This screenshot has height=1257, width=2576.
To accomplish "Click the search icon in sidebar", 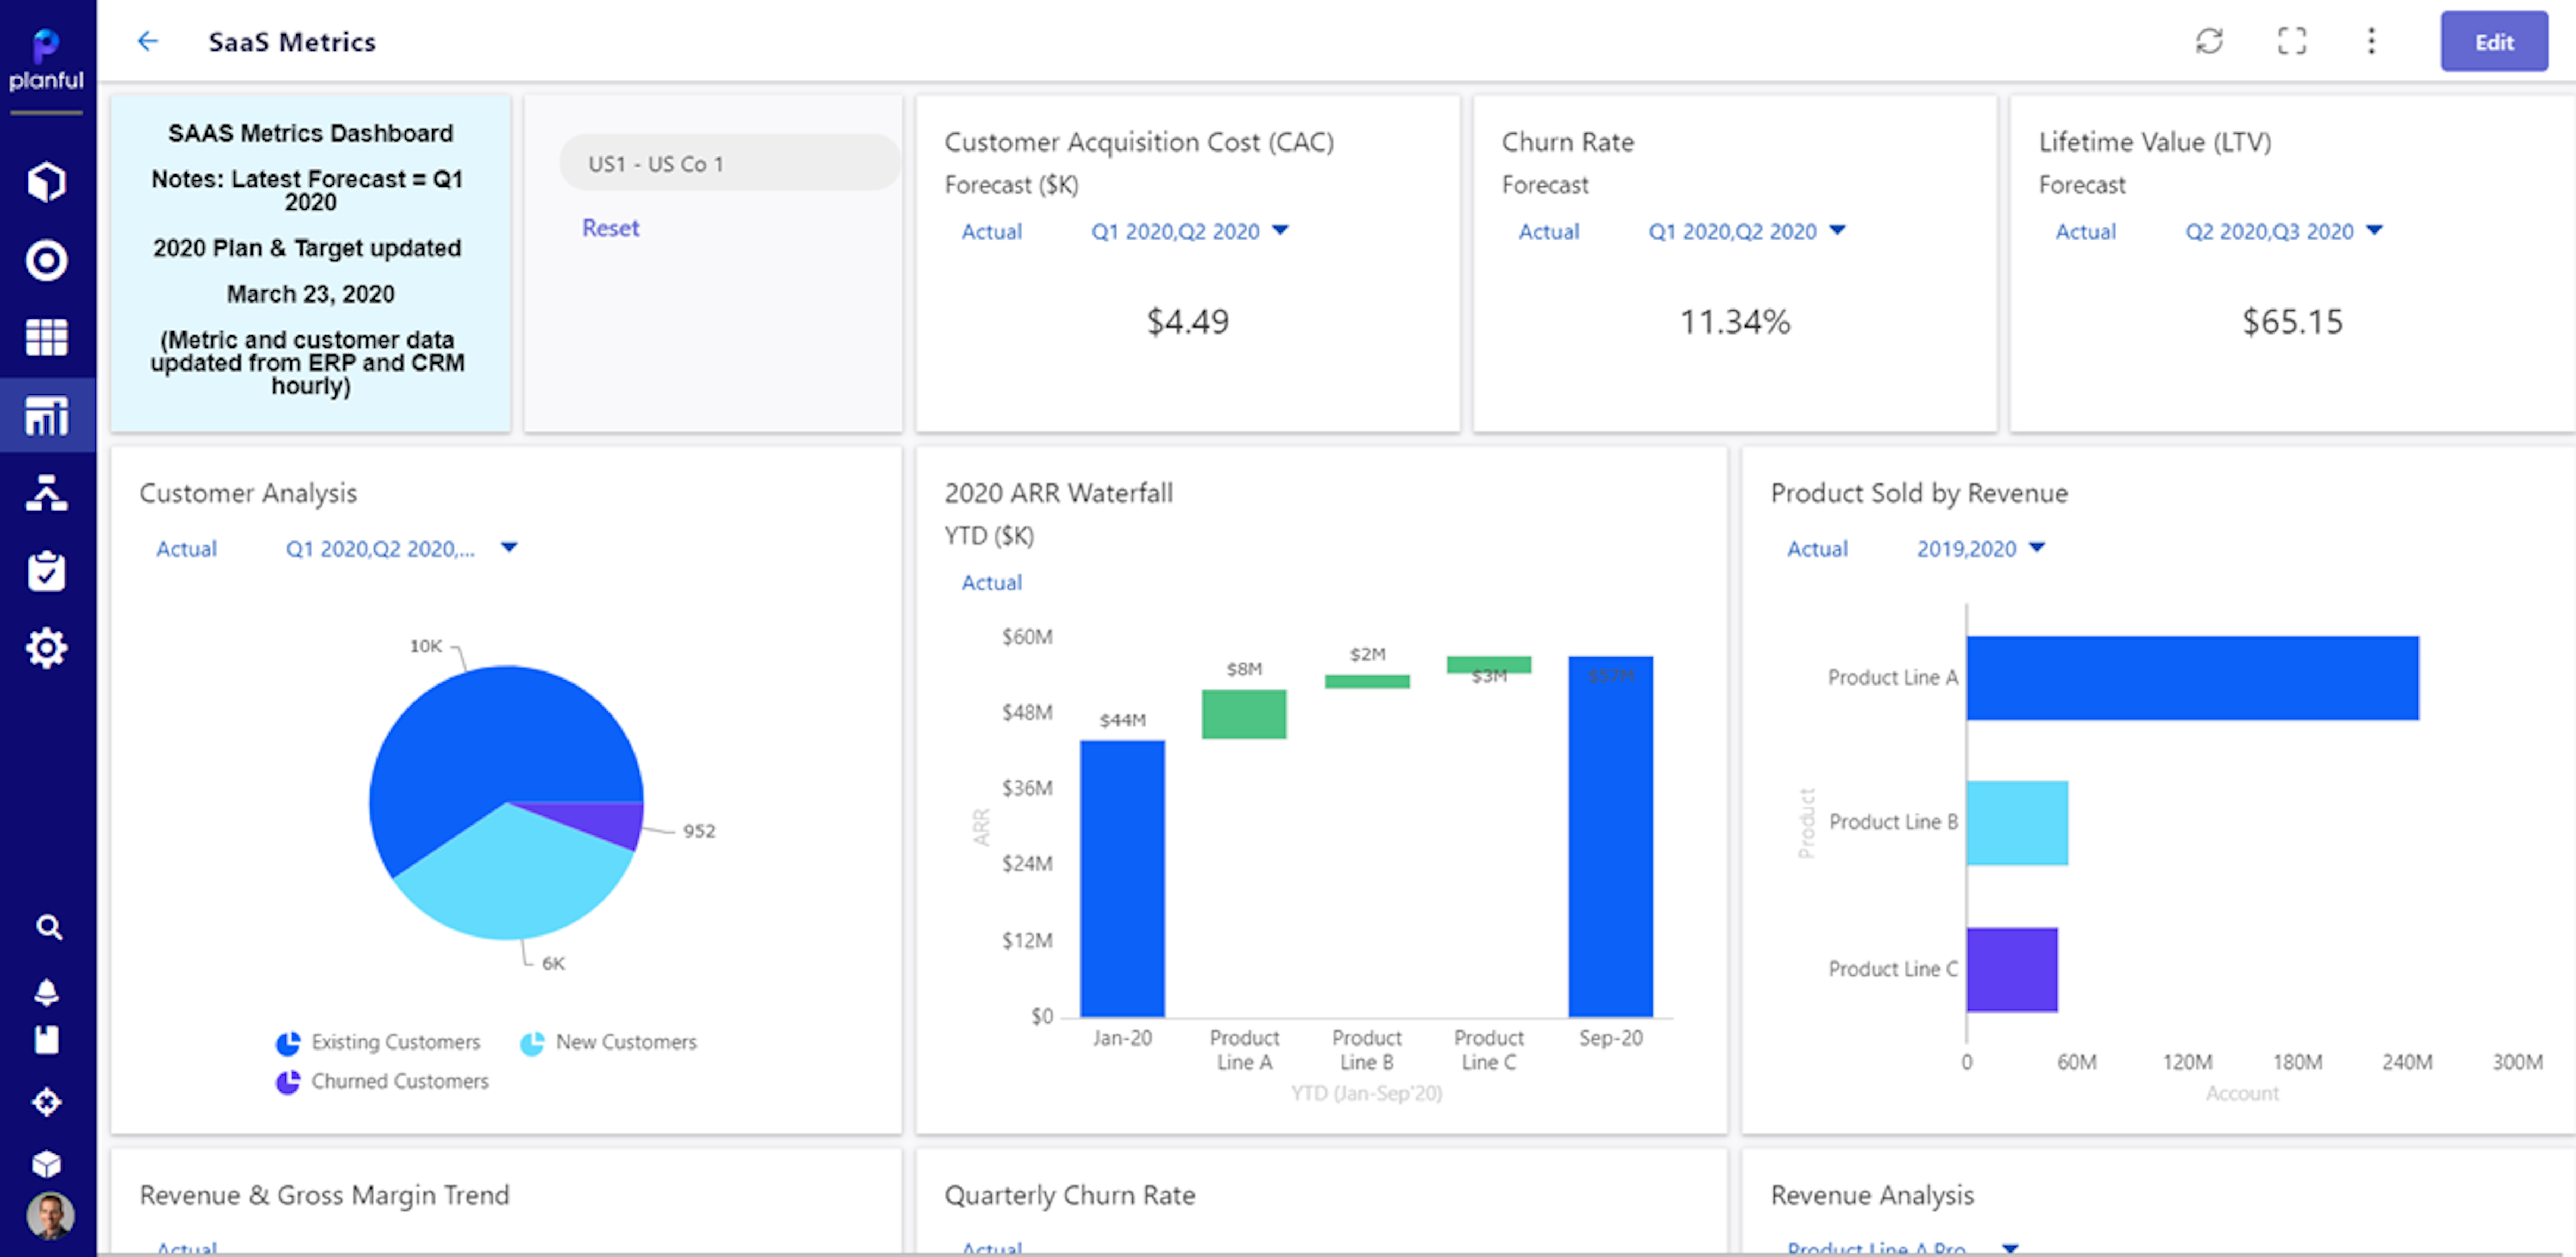I will (x=47, y=927).
